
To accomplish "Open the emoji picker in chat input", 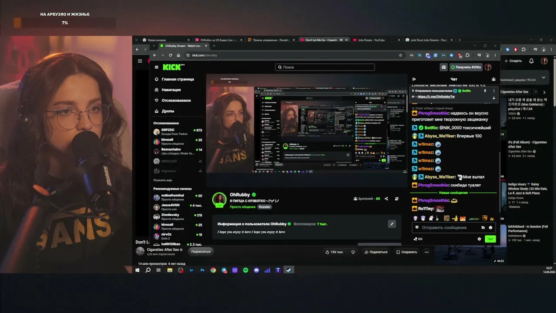I will point(491,227).
